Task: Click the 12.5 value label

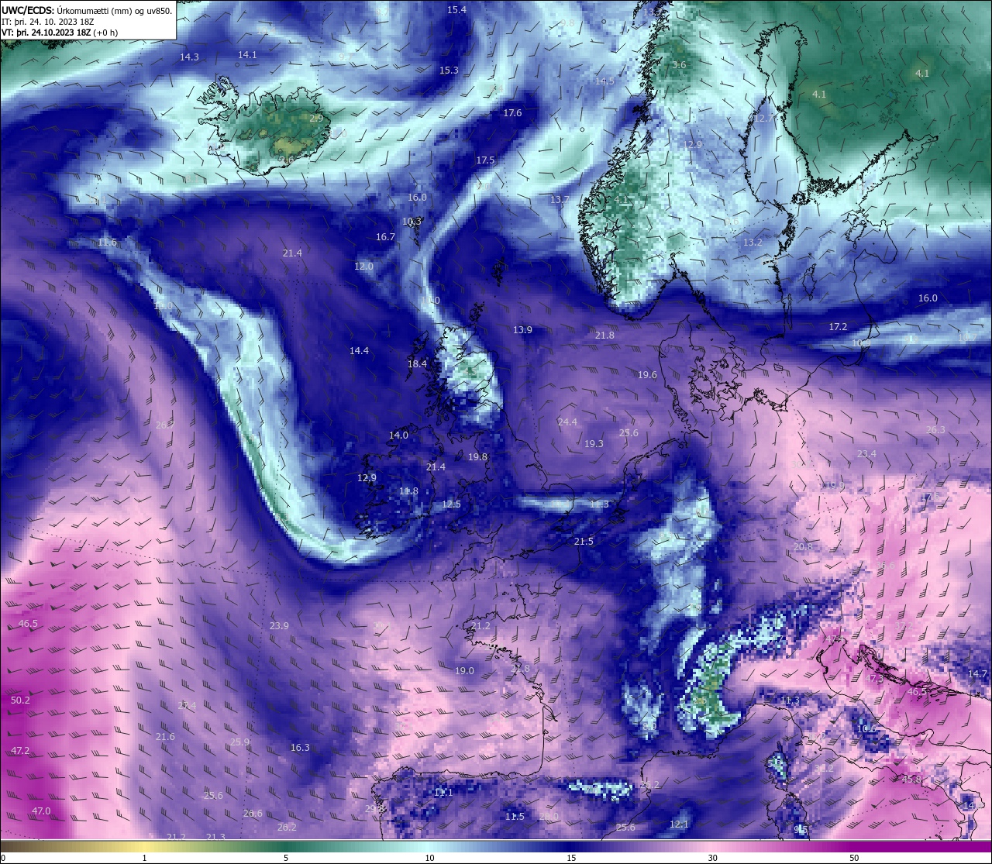Action: 451,504
